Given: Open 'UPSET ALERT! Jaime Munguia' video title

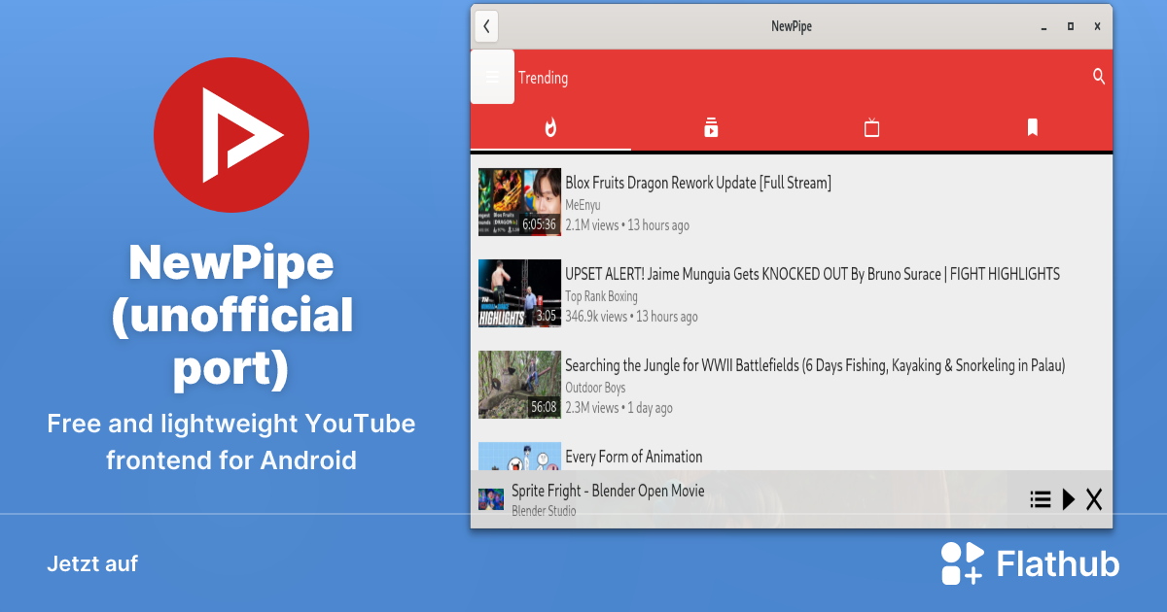Looking at the screenshot, I should [x=812, y=274].
